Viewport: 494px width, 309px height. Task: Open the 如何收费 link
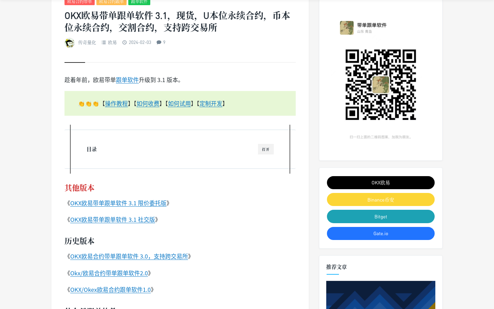tap(148, 104)
